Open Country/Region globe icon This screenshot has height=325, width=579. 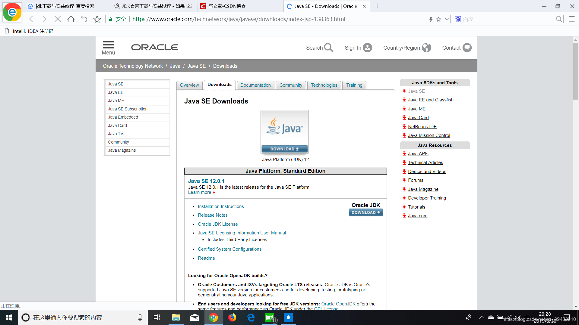tap(426, 48)
